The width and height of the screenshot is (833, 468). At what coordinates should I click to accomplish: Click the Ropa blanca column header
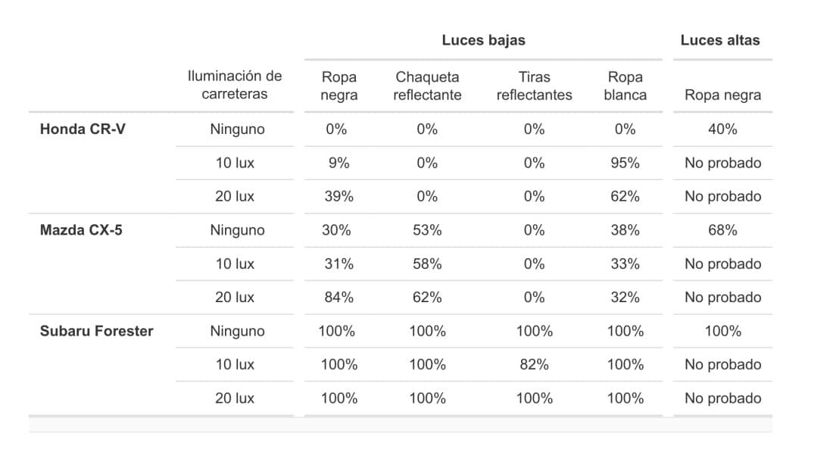click(x=626, y=86)
